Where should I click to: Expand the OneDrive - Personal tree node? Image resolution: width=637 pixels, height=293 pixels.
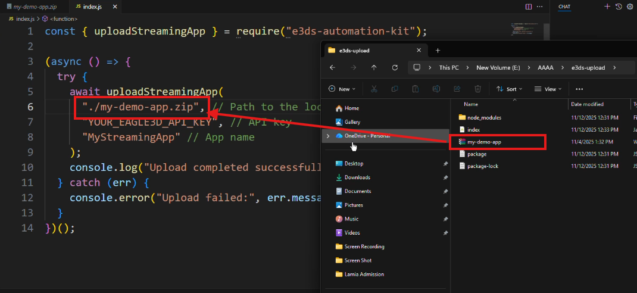tap(327, 136)
